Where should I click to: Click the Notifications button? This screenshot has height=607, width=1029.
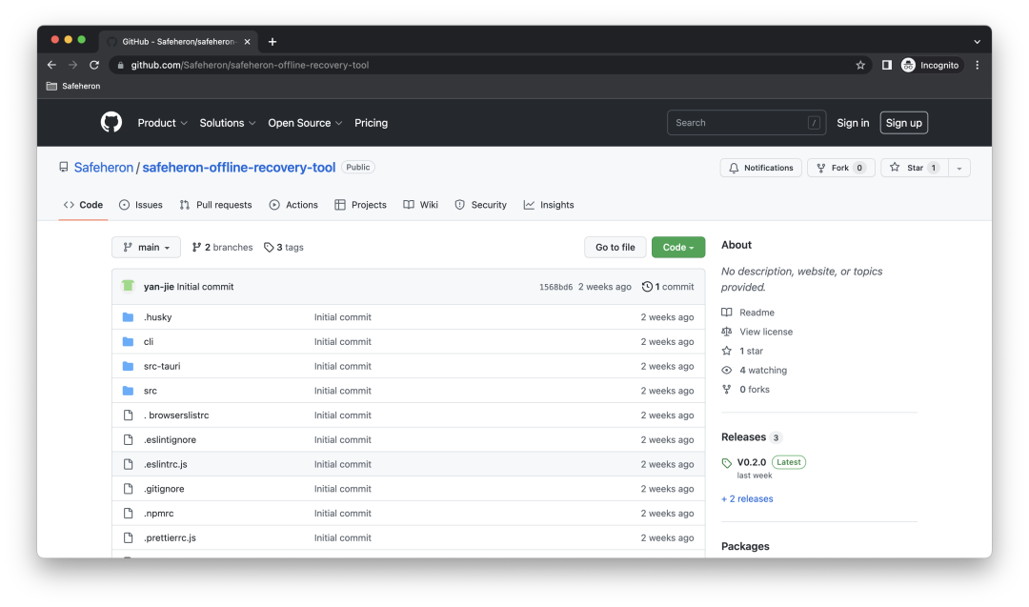point(760,168)
